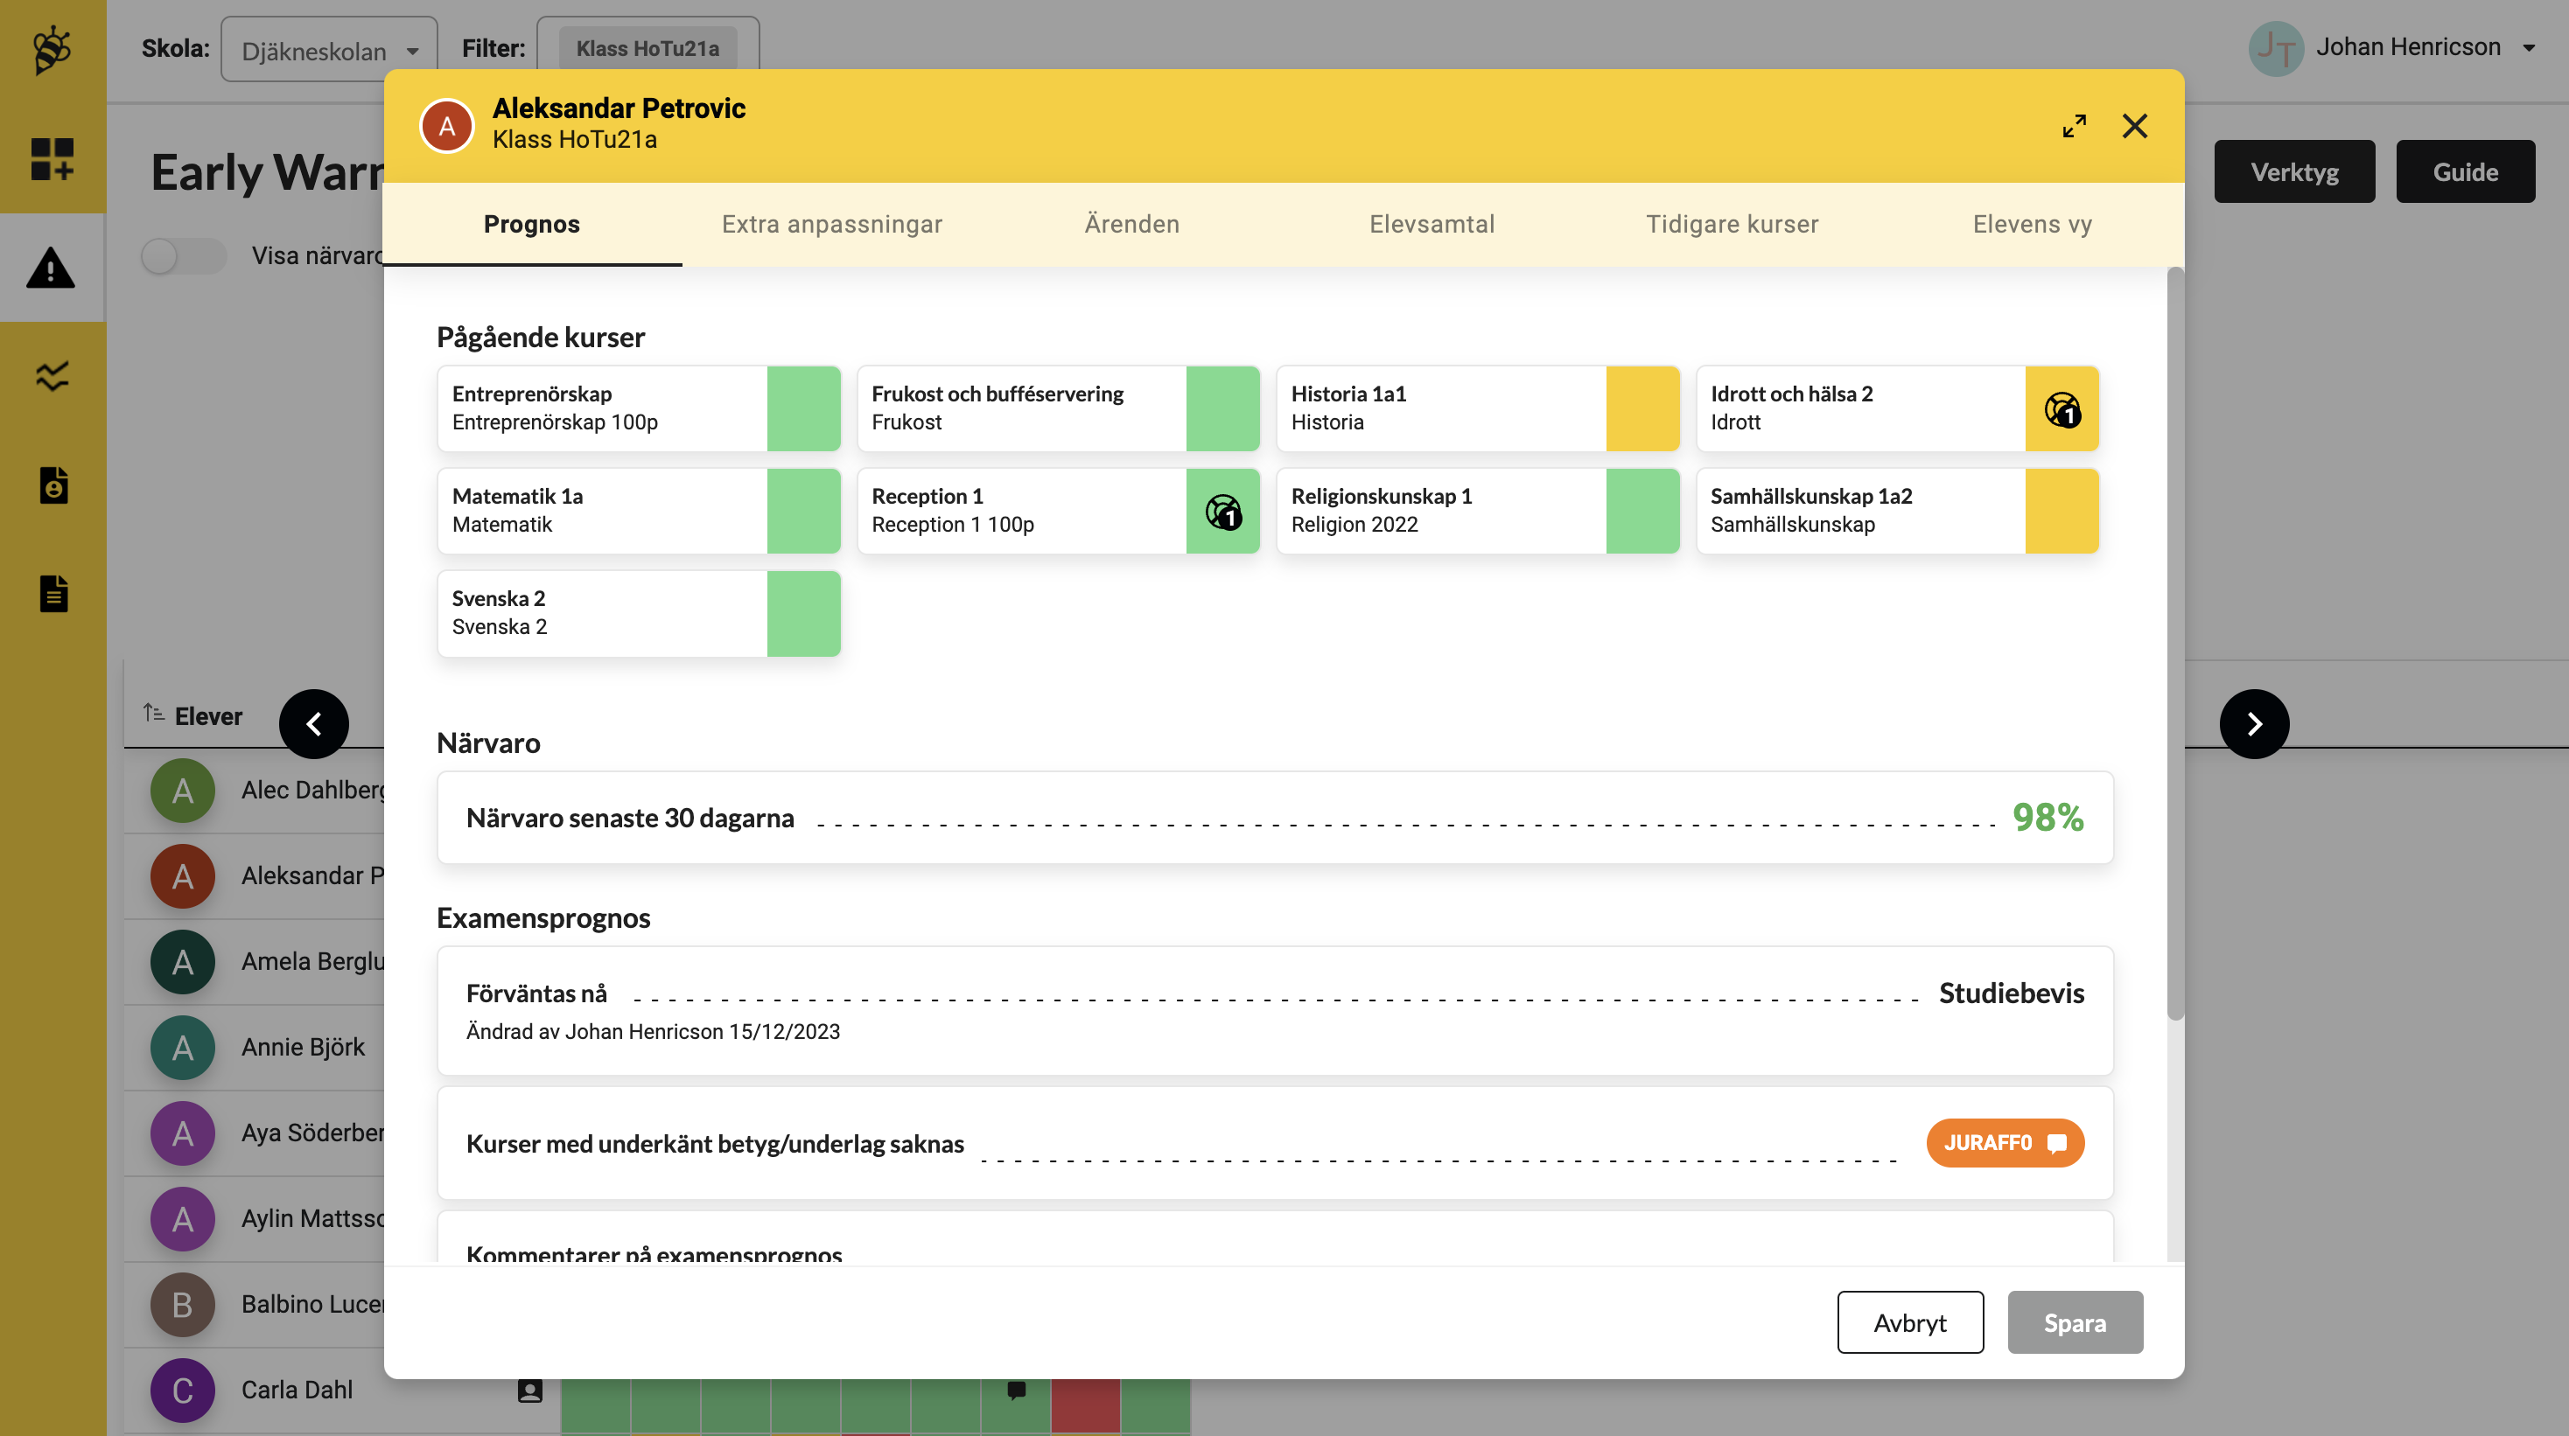Go to the previous student arrow
2569x1436 pixels.
pos(314,724)
